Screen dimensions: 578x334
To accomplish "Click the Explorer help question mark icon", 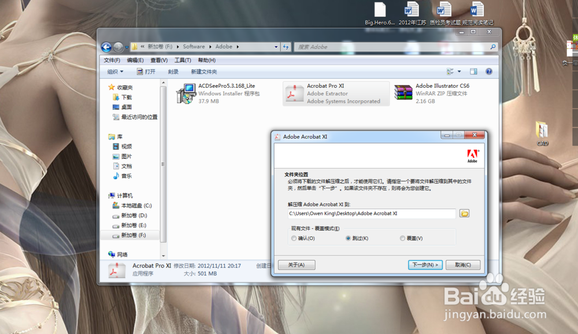I will [489, 72].
